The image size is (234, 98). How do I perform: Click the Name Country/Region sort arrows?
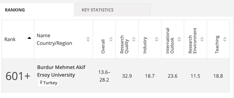pyautogui.click(x=88, y=39)
